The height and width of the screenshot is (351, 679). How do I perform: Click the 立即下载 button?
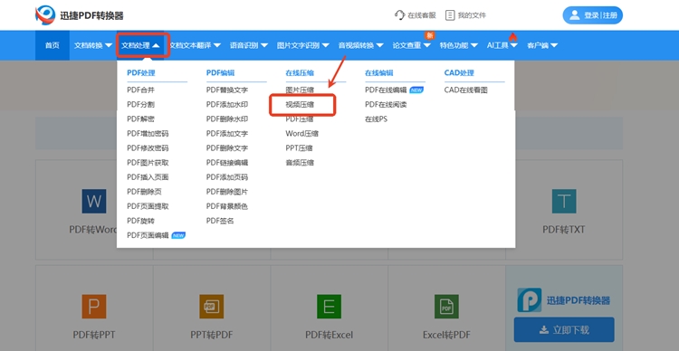tap(564, 330)
